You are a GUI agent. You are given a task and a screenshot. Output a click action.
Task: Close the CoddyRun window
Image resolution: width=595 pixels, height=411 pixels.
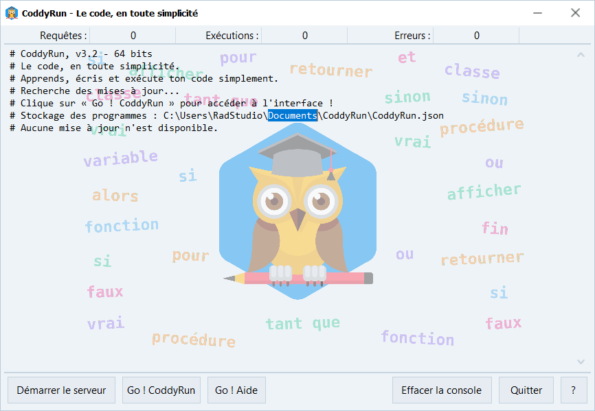(575, 13)
